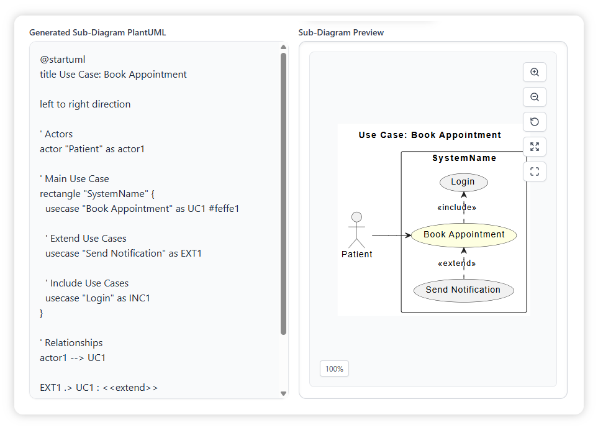Click the diagram title 'Use Case: Book Appointment'
The height and width of the screenshot is (430, 598).
tap(430, 135)
